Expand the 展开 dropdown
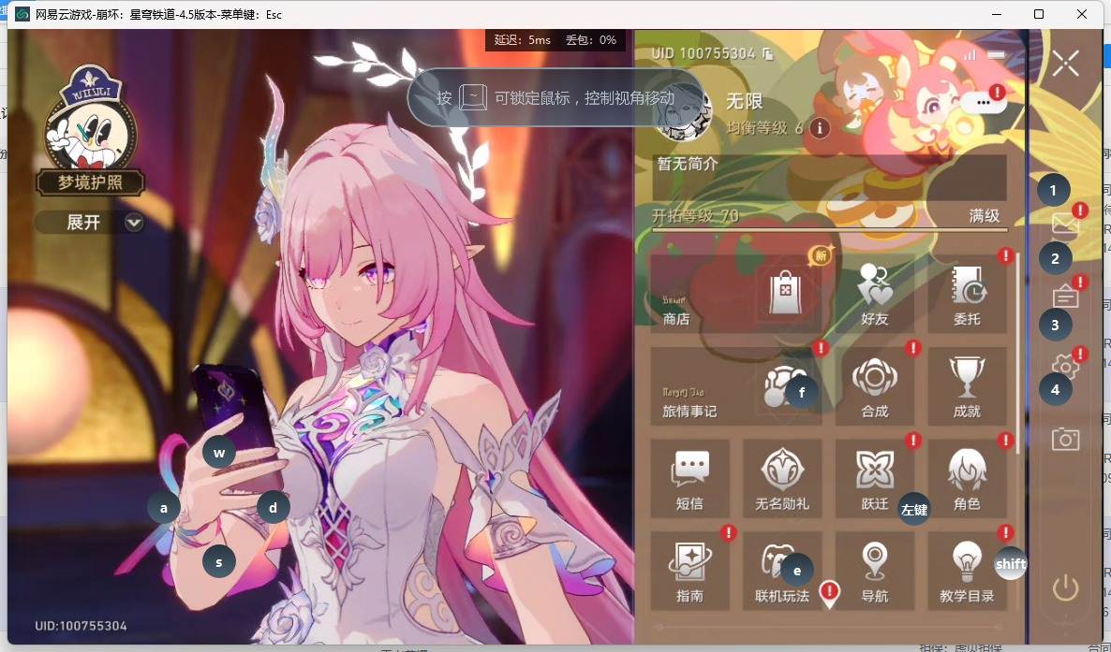Screen dimensions: 1111x652 (89, 223)
